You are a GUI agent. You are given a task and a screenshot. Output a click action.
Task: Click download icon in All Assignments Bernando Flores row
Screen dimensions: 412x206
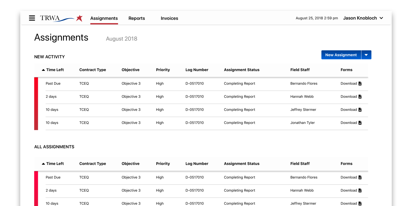pos(360,178)
